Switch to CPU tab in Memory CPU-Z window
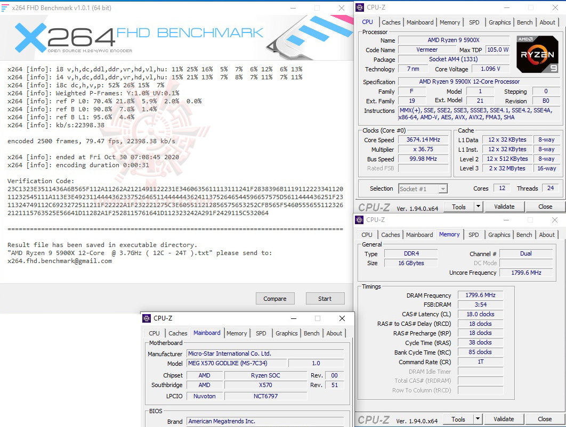Screen dimensions: 566x427 [x=367, y=235]
